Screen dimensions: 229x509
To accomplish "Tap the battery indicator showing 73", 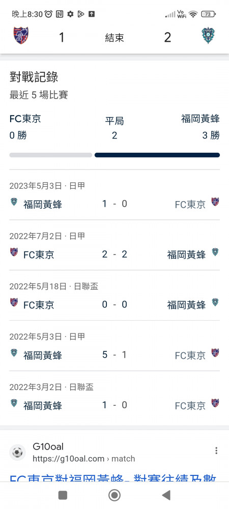I will point(209,14).
